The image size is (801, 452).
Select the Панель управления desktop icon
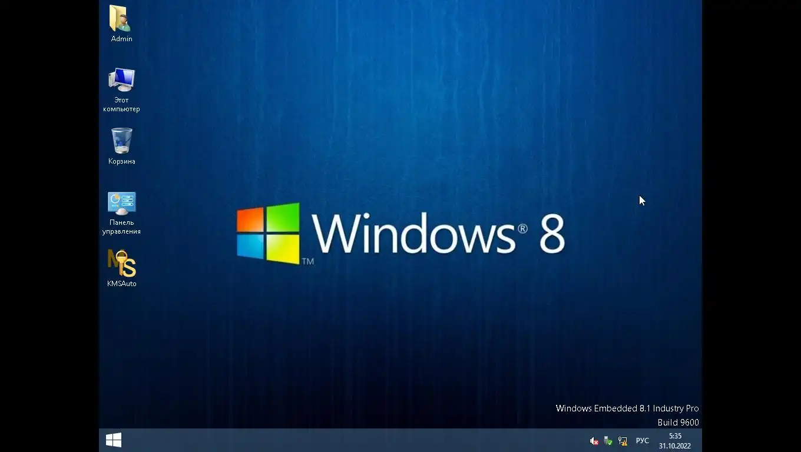pyautogui.click(x=121, y=213)
